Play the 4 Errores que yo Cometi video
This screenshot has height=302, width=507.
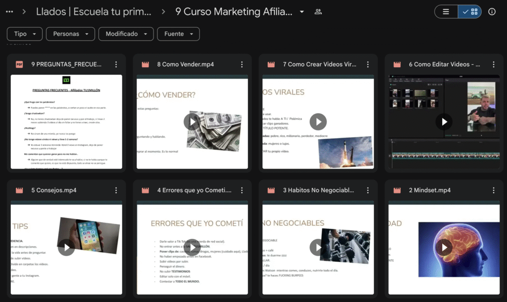click(x=192, y=247)
